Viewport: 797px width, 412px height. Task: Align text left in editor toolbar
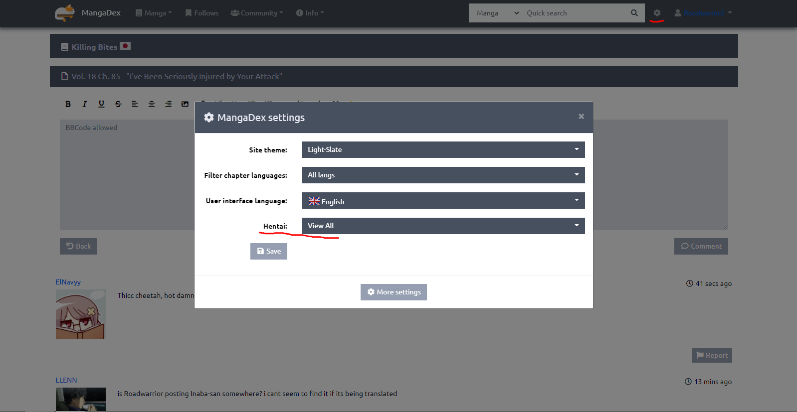point(135,104)
